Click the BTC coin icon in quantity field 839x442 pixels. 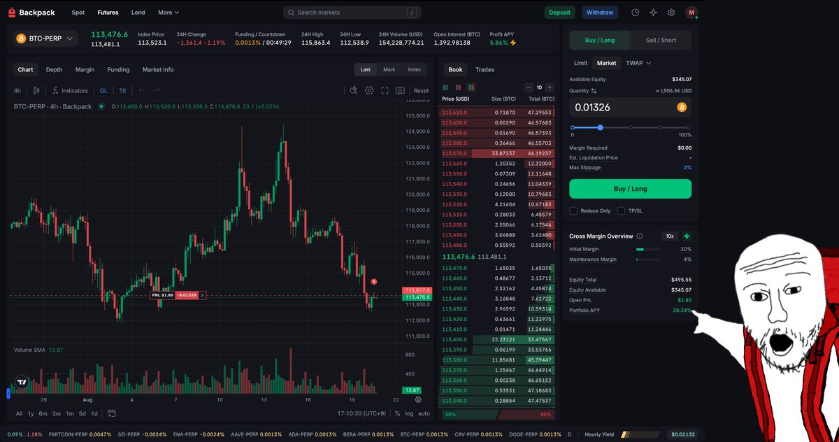click(x=682, y=108)
